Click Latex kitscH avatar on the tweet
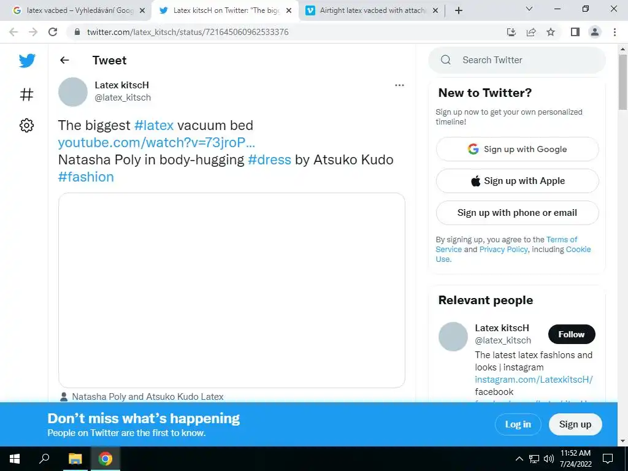The height and width of the screenshot is (471, 628). tap(73, 92)
